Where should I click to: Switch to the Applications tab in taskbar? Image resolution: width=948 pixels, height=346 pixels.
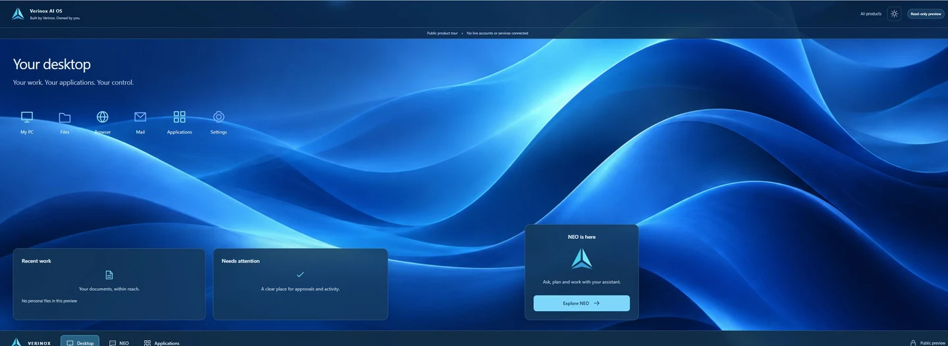point(162,343)
